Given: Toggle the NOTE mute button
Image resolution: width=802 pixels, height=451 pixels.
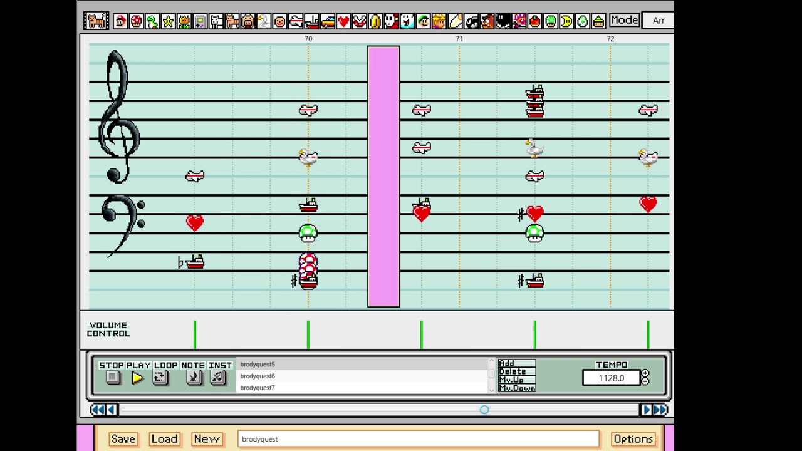Looking at the screenshot, I should coord(194,378).
